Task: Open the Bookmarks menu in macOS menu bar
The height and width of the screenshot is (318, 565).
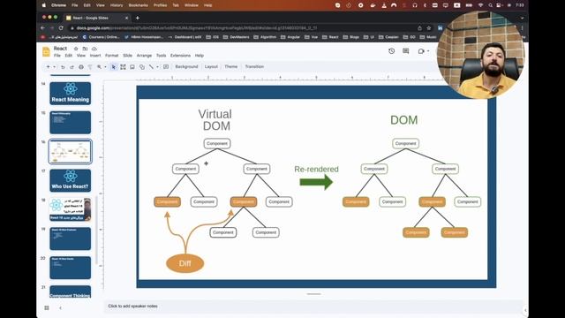Action: tap(139, 5)
